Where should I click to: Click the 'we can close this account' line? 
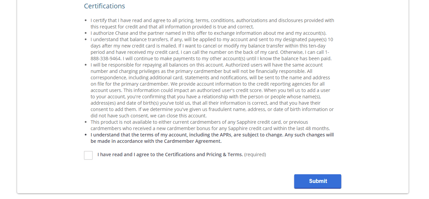coord(148,116)
